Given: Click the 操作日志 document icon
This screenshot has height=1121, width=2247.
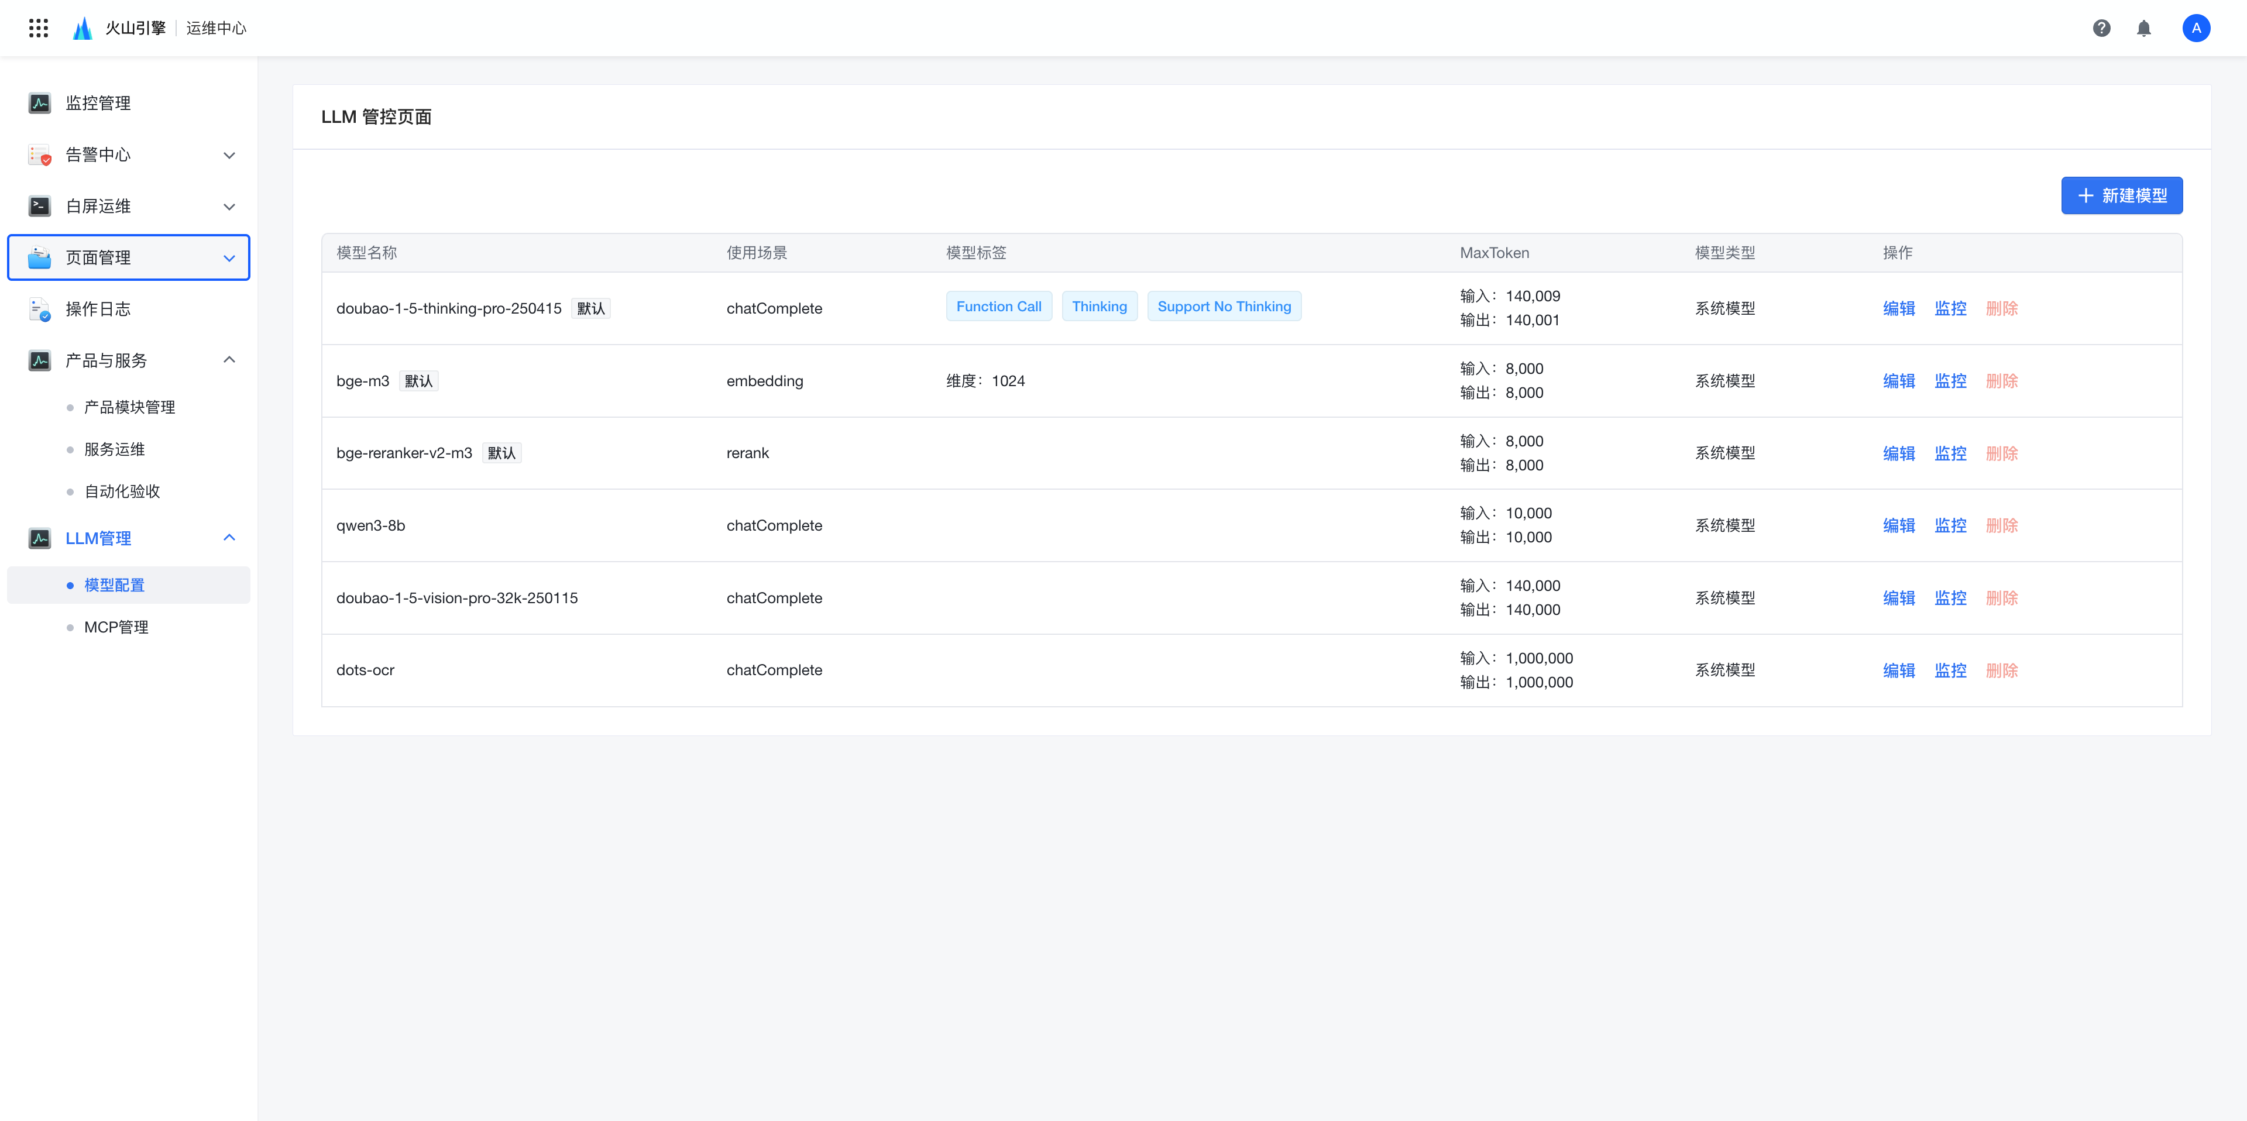Looking at the screenshot, I should coord(39,309).
